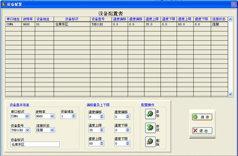
Task: Click the 设备地址 column header
Action: coord(44,19)
